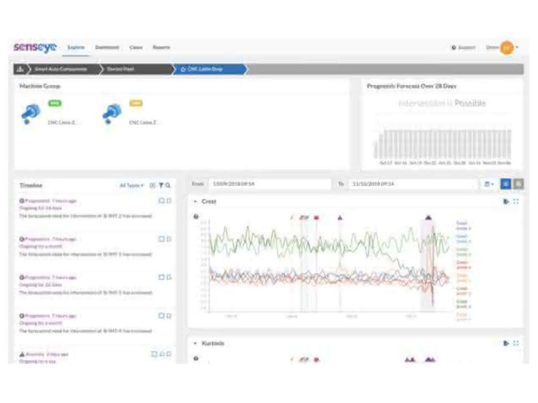Open the calendar range dropdown next to the To field
Screen dimensions: 538x403
[x=489, y=184]
